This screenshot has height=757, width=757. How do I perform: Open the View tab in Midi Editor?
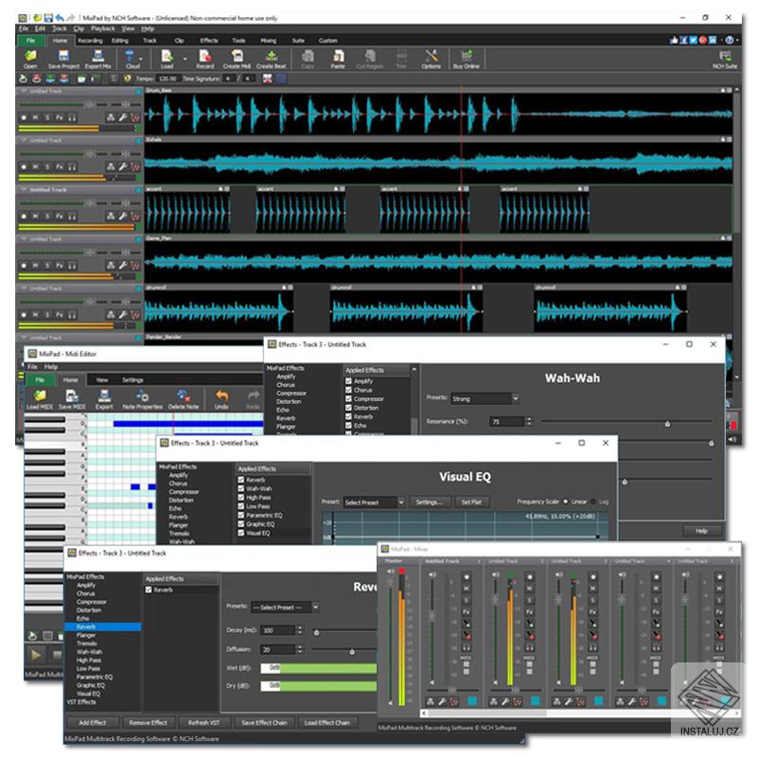(x=102, y=380)
